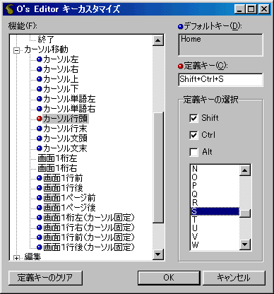Click 定義キーのクリア button
Image resolution: width=274 pixels, height=294 pixels.
click(45, 278)
